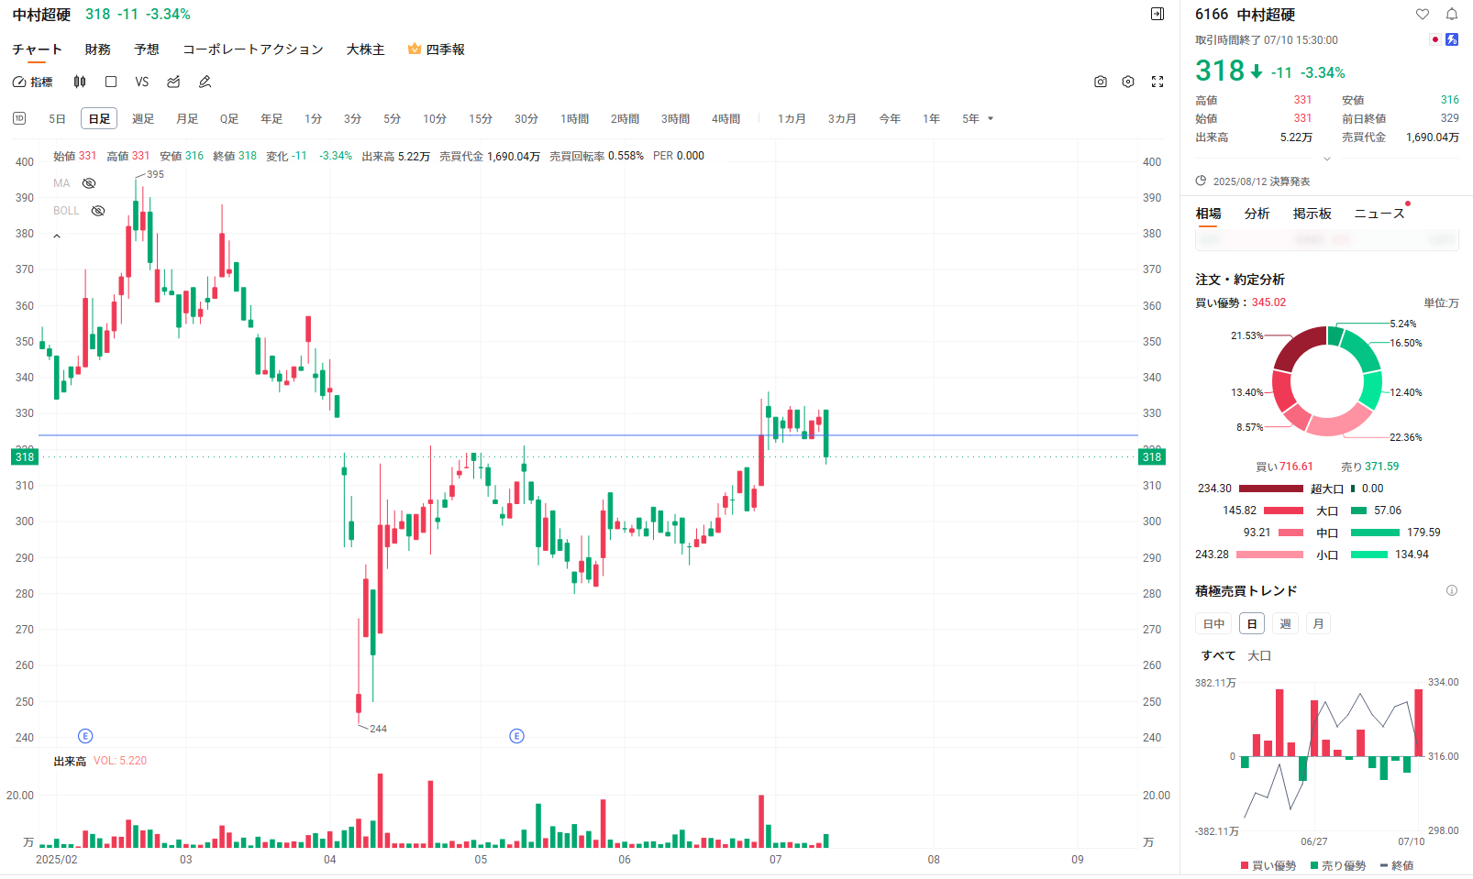The image size is (1473, 879).
Task: Select the 日中 trend period
Action: (1213, 624)
